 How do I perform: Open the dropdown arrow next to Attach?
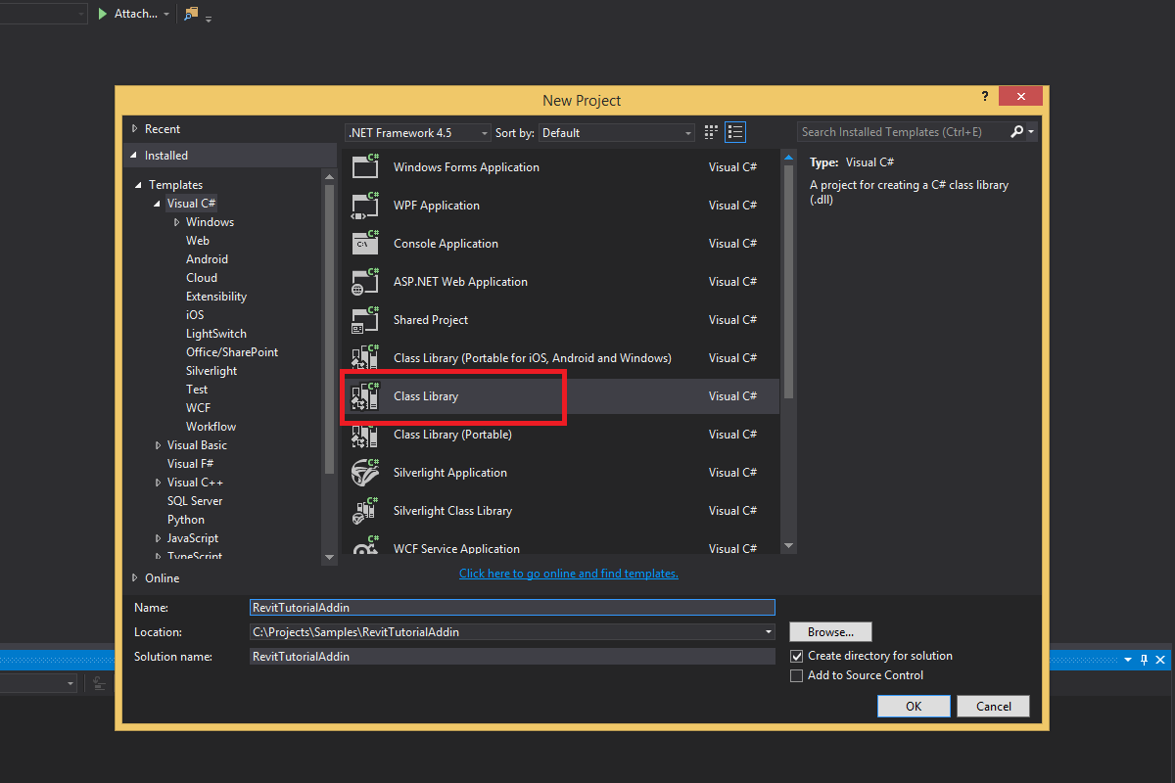(166, 14)
